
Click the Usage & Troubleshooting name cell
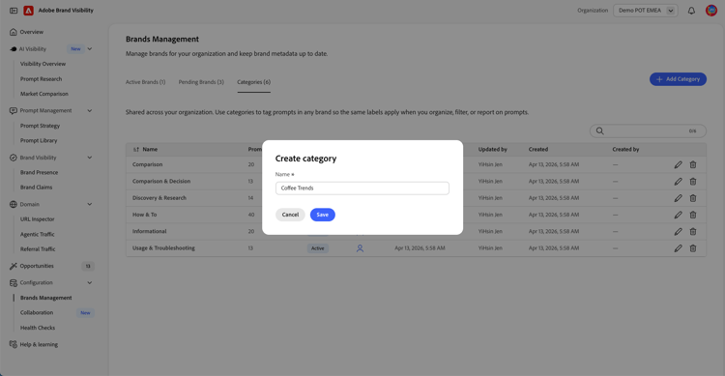click(x=163, y=248)
